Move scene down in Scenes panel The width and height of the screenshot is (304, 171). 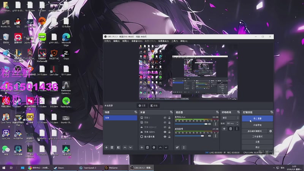pos(130,147)
